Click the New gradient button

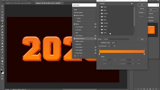coord(142,39)
